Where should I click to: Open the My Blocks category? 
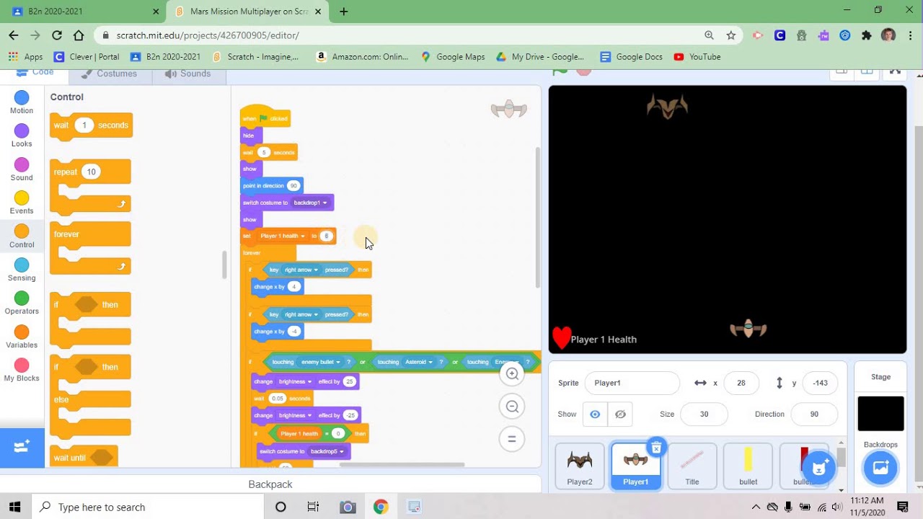tap(22, 370)
